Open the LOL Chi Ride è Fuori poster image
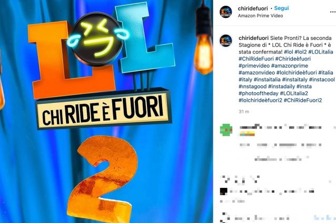This screenshot has height=223, width=336. pos(106,111)
